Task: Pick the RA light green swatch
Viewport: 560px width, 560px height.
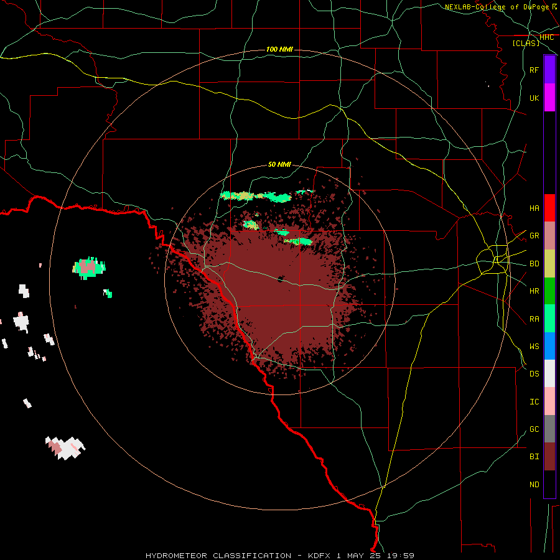Action: click(549, 319)
